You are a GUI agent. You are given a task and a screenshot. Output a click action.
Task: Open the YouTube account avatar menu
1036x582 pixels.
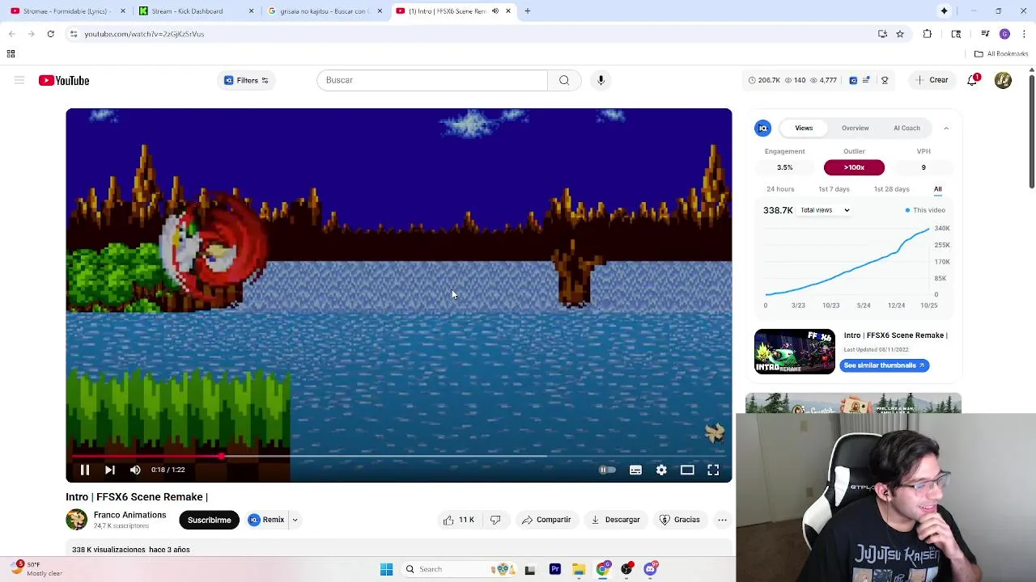(x=1003, y=80)
